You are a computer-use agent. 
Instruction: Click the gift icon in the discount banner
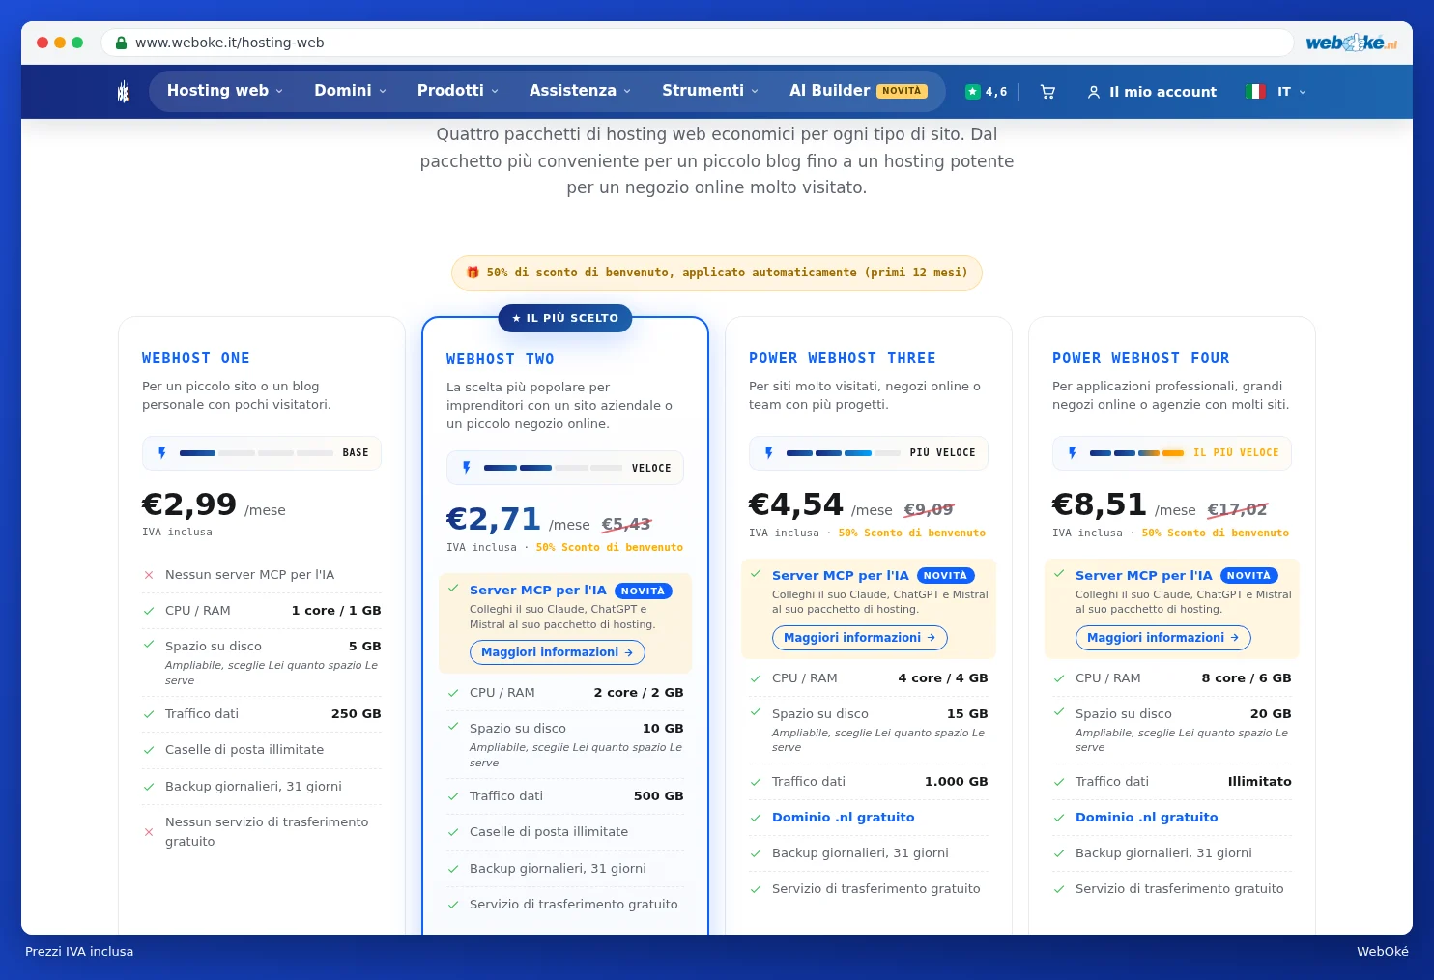[473, 273]
